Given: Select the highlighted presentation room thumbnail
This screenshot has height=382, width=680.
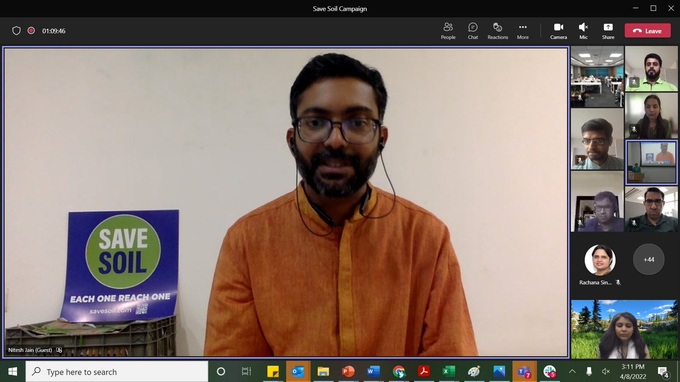Looking at the screenshot, I should tap(652, 162).
